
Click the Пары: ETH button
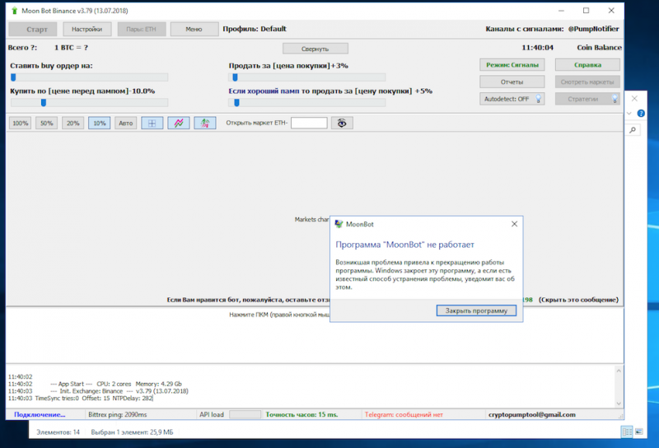pyautogui.click(x=142, y=29)
